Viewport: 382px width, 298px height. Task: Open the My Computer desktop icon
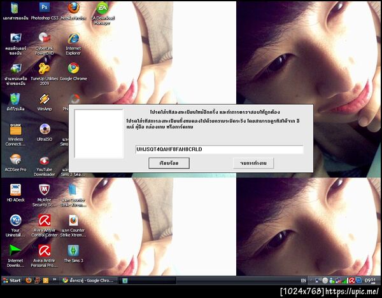[x=15, y=44]
